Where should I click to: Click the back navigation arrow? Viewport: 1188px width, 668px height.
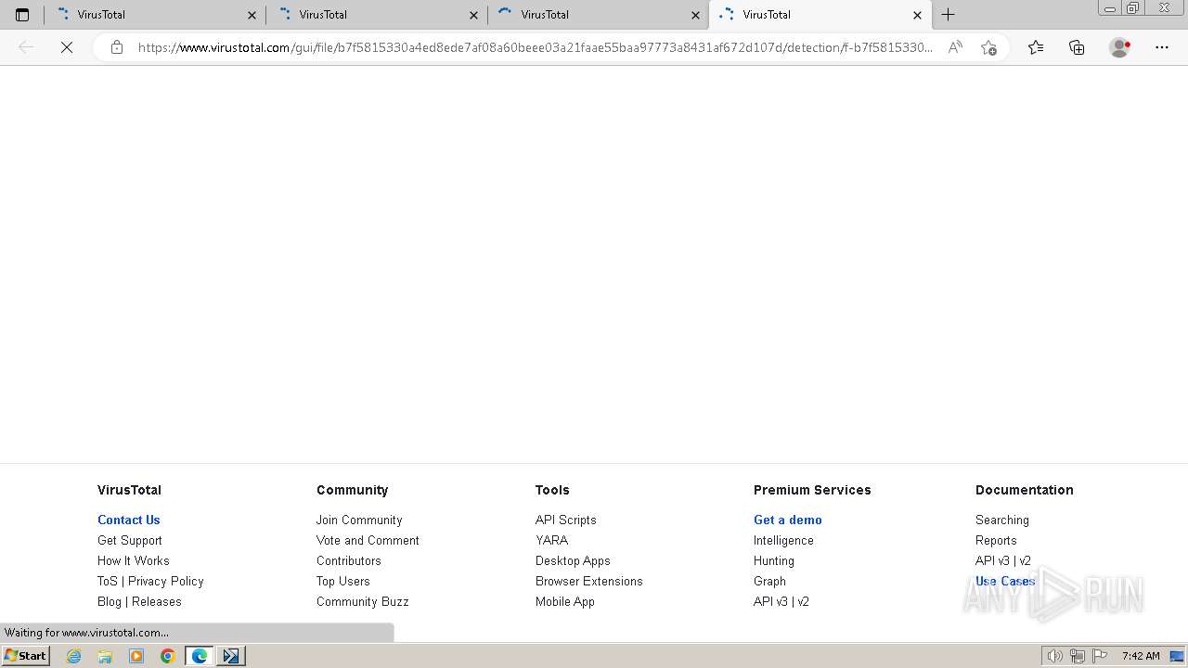(x=26, y=47)
